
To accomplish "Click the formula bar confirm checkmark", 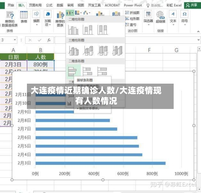I will point(39,40).
